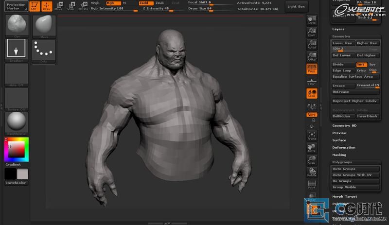Click the Scale view icon in right shelf

312,160
